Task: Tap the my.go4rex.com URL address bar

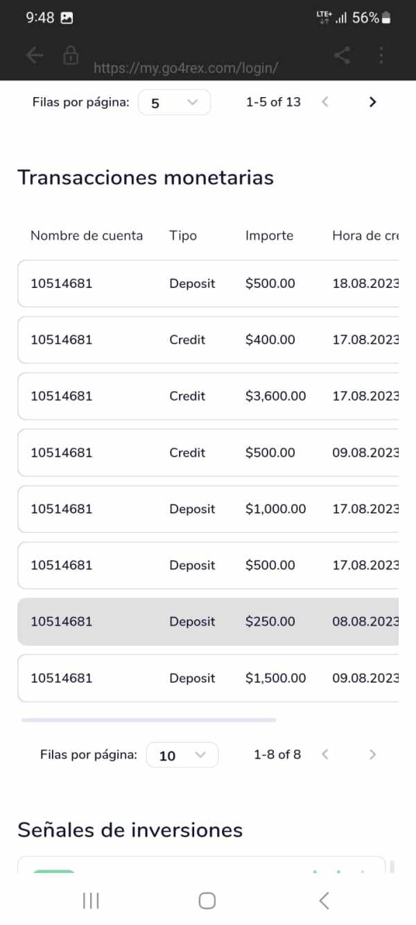Action: click(x=186, y=68)
